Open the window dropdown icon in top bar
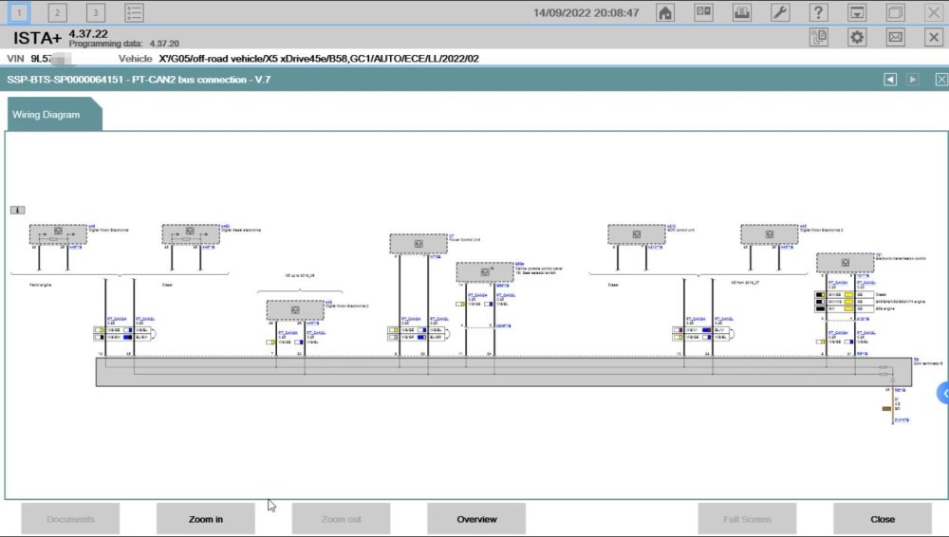949x537 pixels. point(857,12)
